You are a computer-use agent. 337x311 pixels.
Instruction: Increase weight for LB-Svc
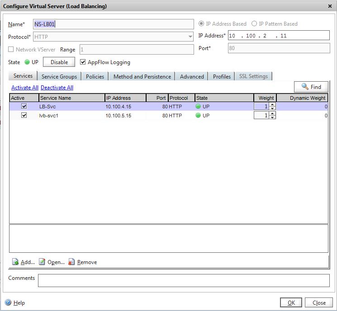(x=272, y=104)
